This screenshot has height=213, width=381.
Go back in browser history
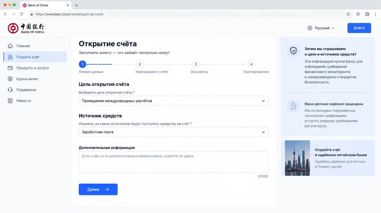(x=5, y=14)
